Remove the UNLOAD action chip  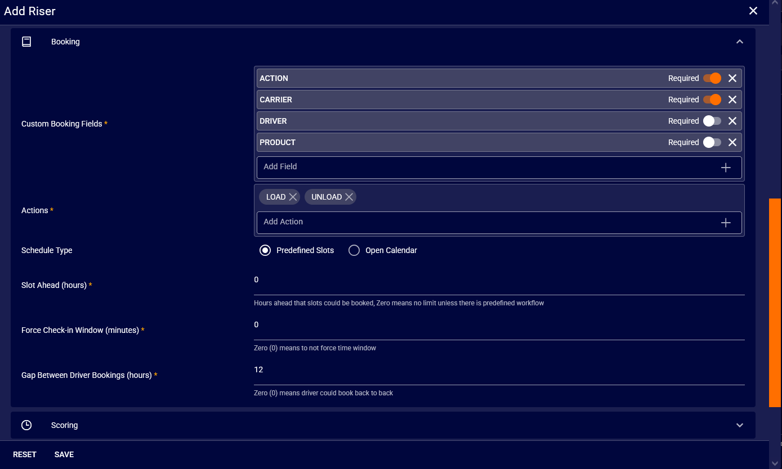pyautogui.click(x=349, y=197)
